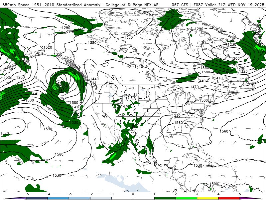
Task: Click the '1200' contour label
Action: tap(235, 59)
